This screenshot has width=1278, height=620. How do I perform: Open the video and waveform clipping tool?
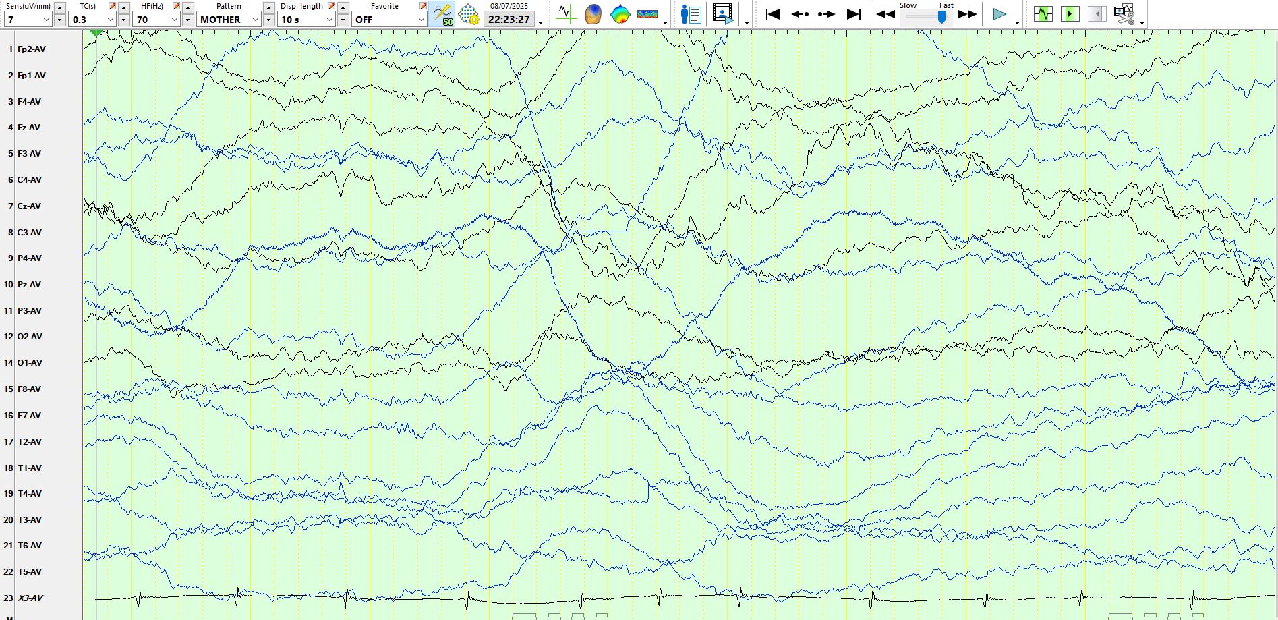tap(1124, 14)
